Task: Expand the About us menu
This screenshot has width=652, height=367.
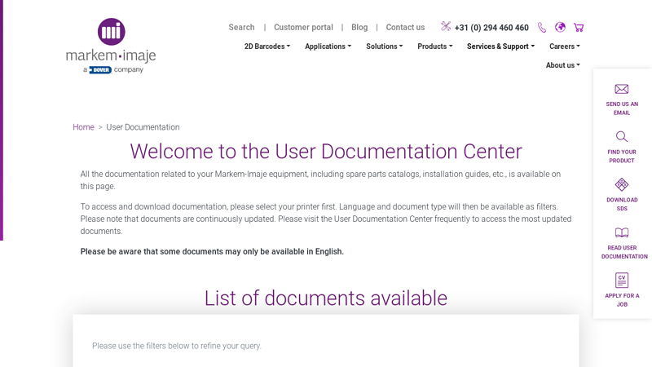Action: tap(562, 65)
